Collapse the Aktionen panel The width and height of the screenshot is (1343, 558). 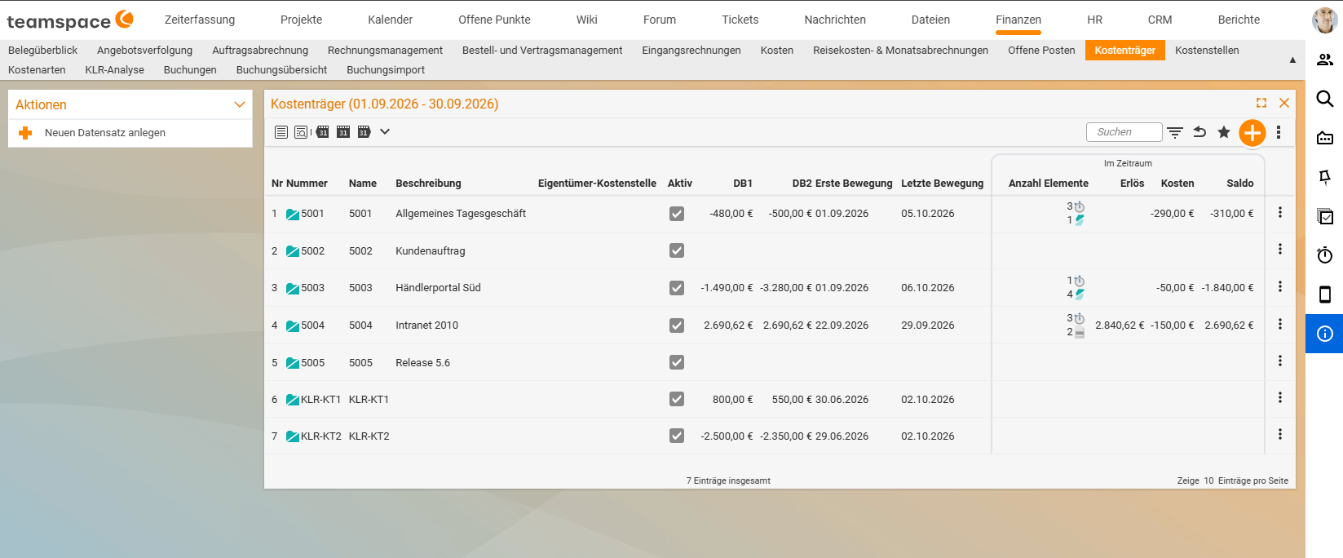tap(240, 104)
